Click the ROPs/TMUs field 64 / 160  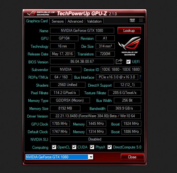61,77
